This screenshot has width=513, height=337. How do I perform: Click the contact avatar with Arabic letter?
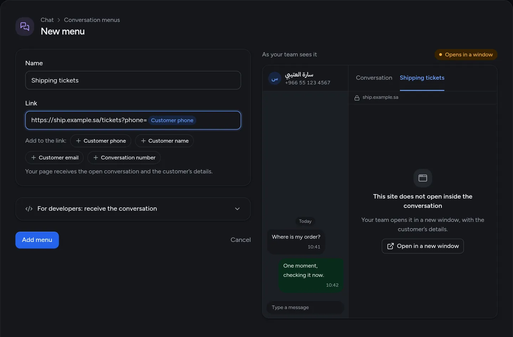pyautogui.click(x=275, y=78)
